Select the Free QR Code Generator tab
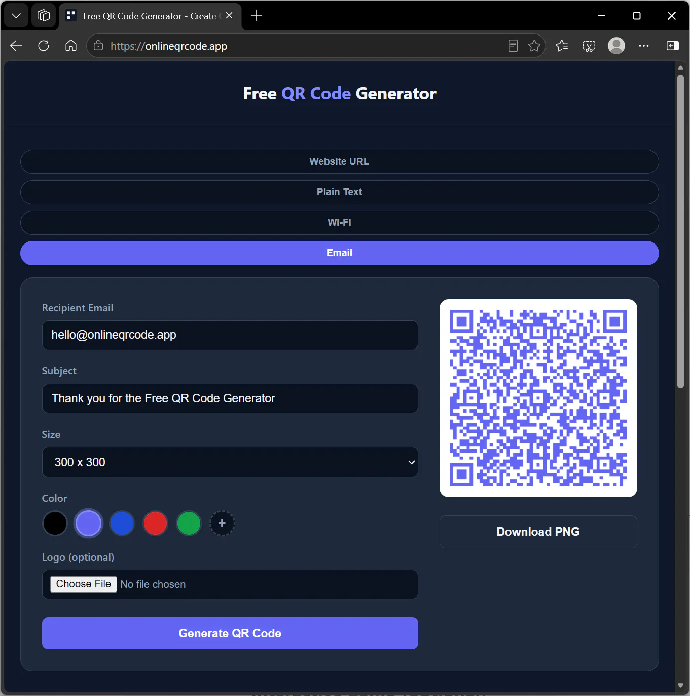This screenshot has width=690, height=696. tap(150, 16)
